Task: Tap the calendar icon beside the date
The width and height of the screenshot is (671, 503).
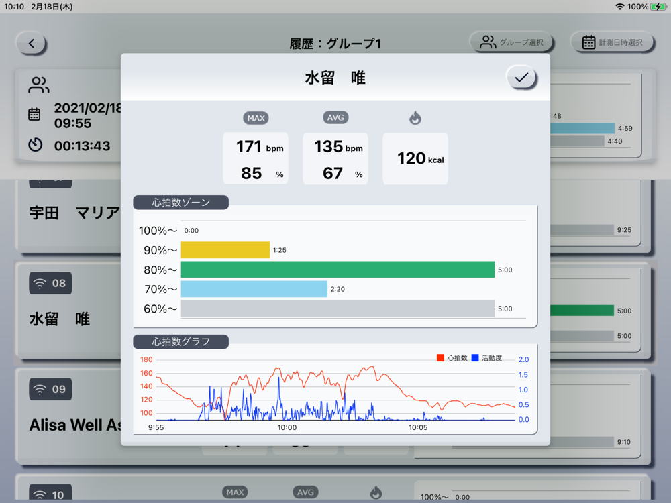Action: click(34, 115)
